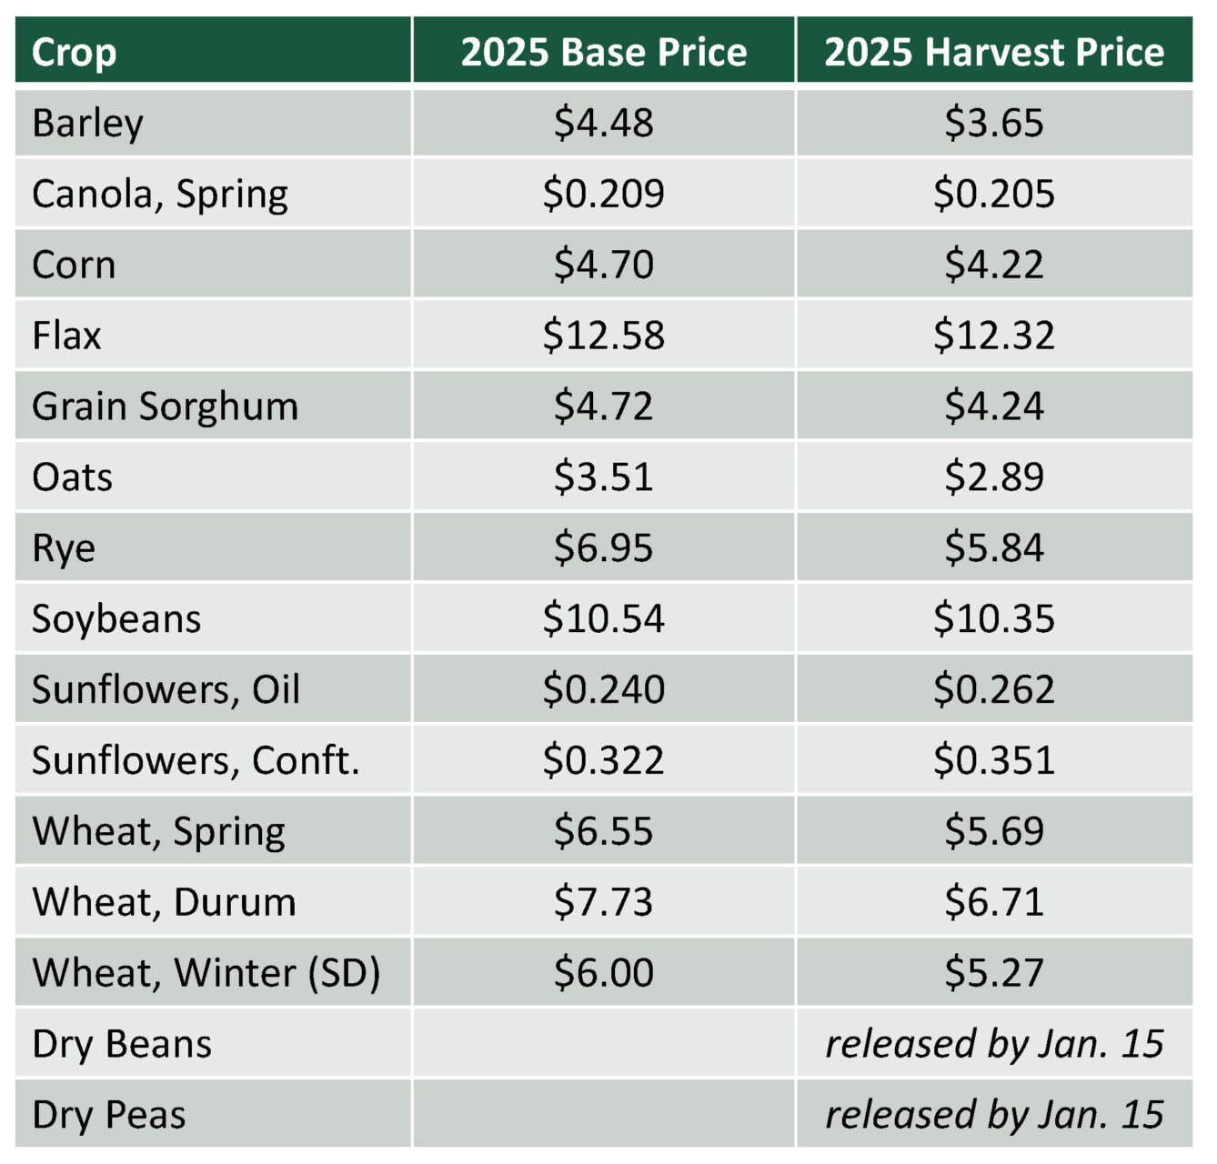1217x1164 pixels.
Task: Select the Dry Peas crop cell
Action: 108,1115
